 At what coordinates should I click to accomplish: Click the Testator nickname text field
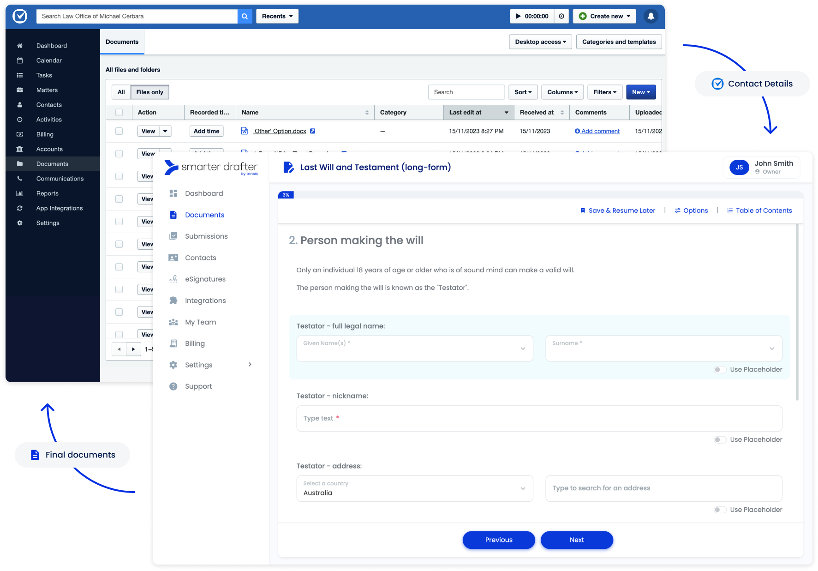pyautogui.click(x=539, y=418)
